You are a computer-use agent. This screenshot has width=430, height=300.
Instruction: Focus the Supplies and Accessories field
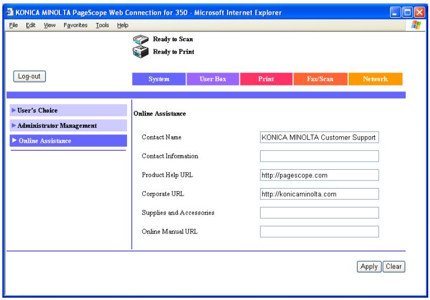319,213
